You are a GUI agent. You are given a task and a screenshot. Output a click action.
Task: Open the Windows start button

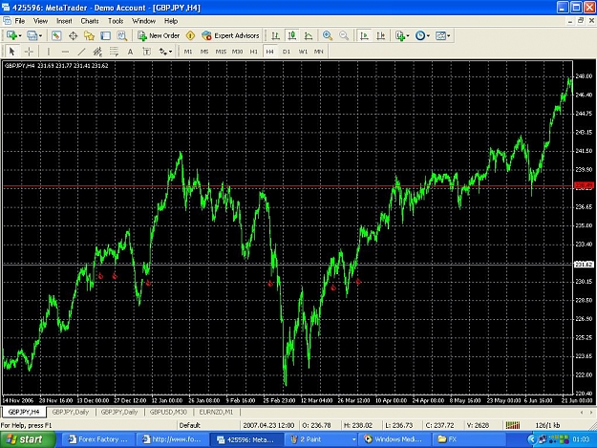28,439
